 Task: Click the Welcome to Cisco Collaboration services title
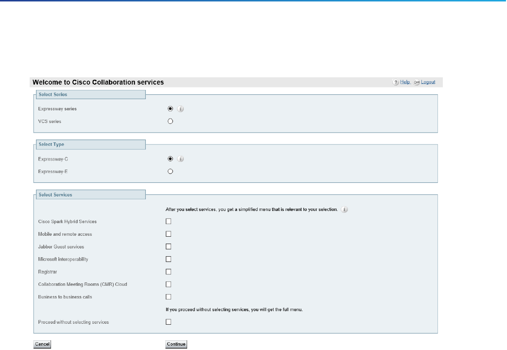click(x=98, y=82)
